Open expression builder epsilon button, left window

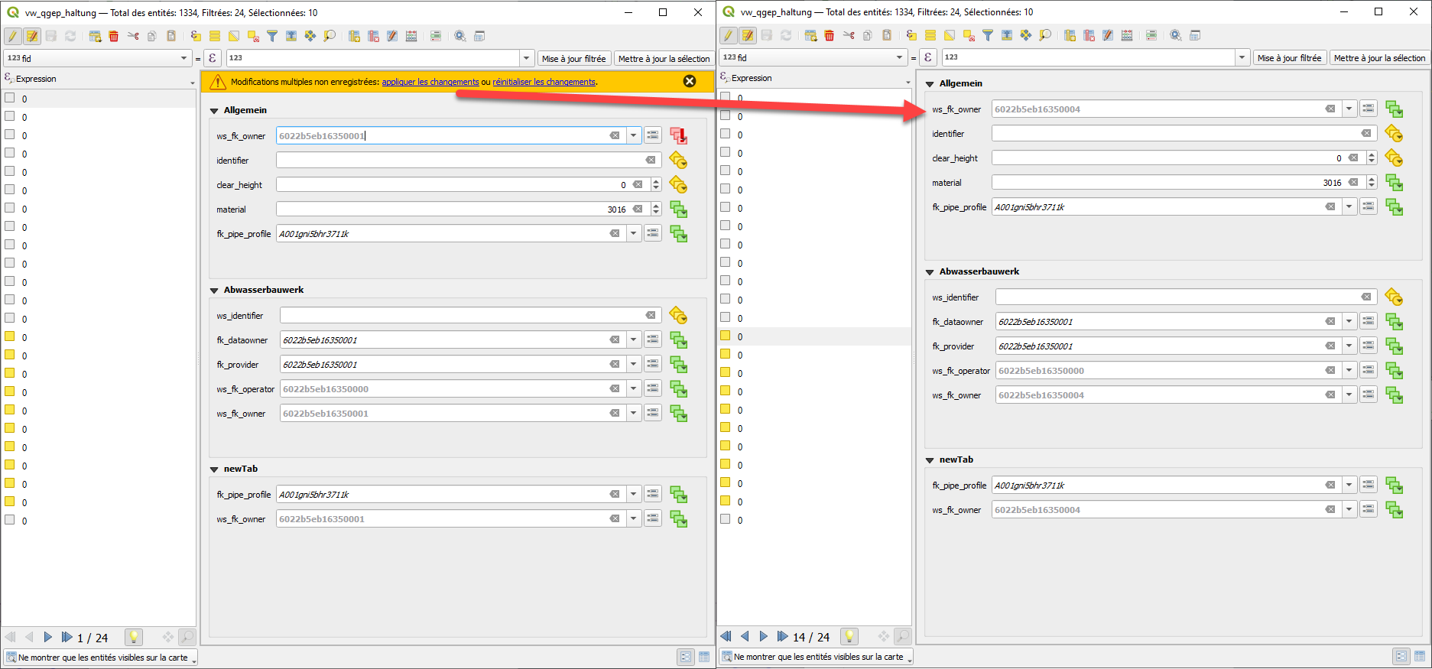click(213, 58)
